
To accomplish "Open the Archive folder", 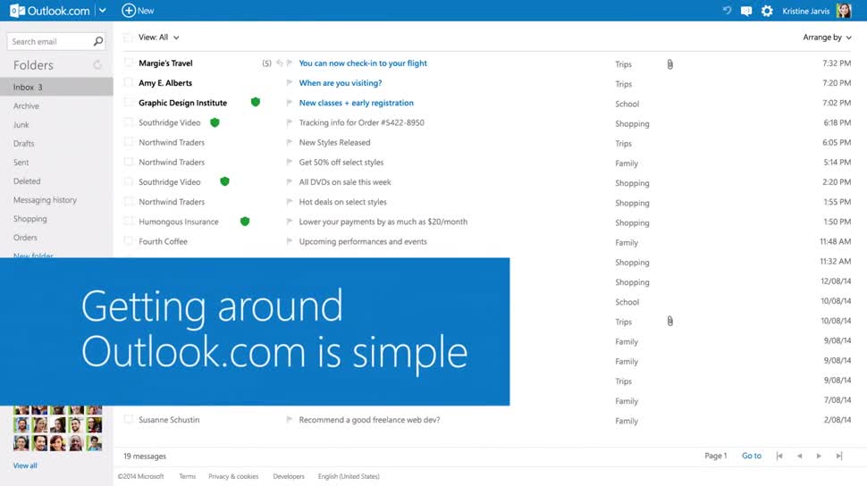I will tap(26, 105).
